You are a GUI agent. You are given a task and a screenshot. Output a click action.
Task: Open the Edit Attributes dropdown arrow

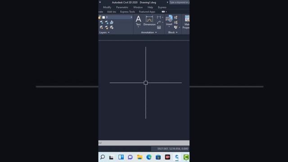pyautogui.click(x=180, y=27)
